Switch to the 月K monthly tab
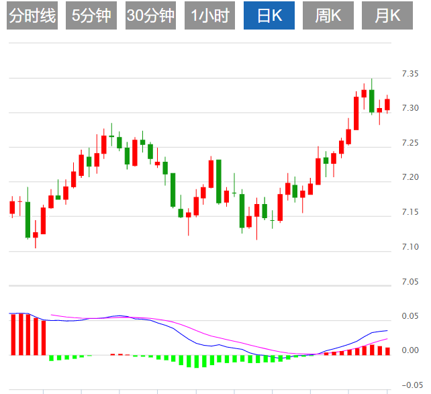The height and width of the screenshot is (394, 431). coord(387,15)
